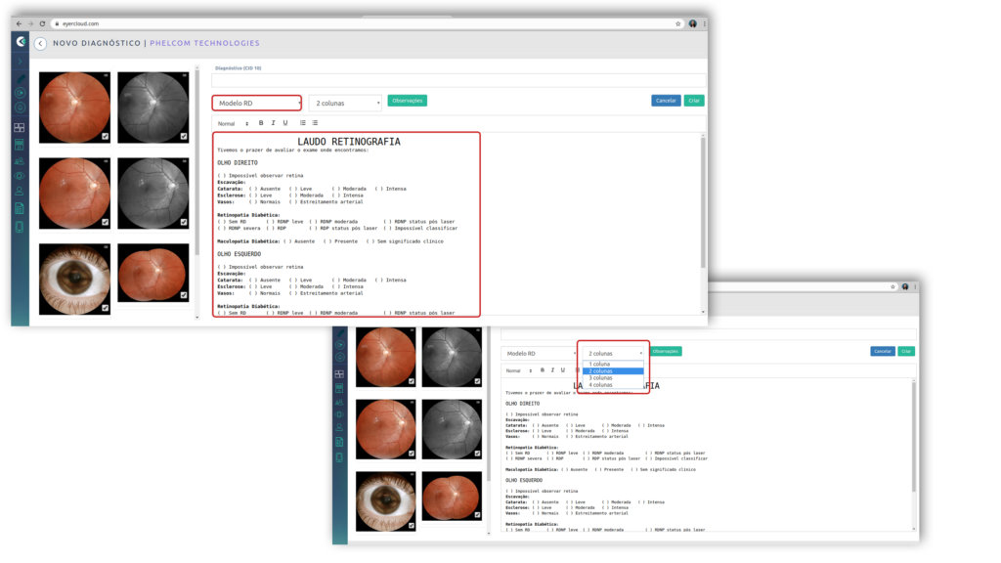Screen dimensions: 1001x563
Task: Open the Modelo RD dropdown in the upper window
Action: click(257, 103)
